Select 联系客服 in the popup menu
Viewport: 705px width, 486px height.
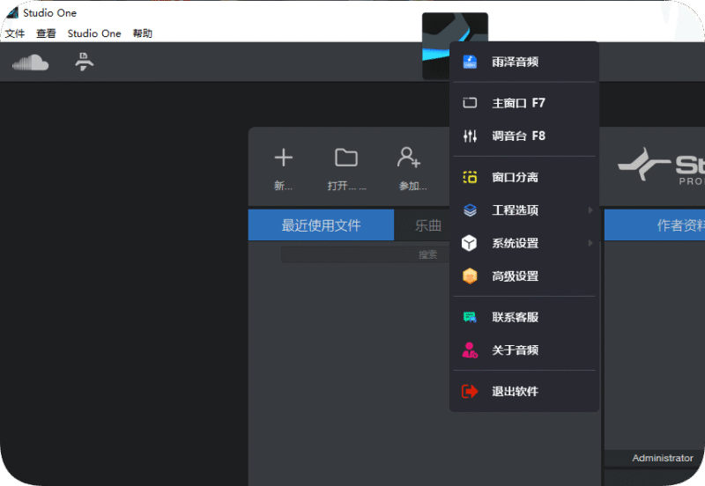point(524,317)
